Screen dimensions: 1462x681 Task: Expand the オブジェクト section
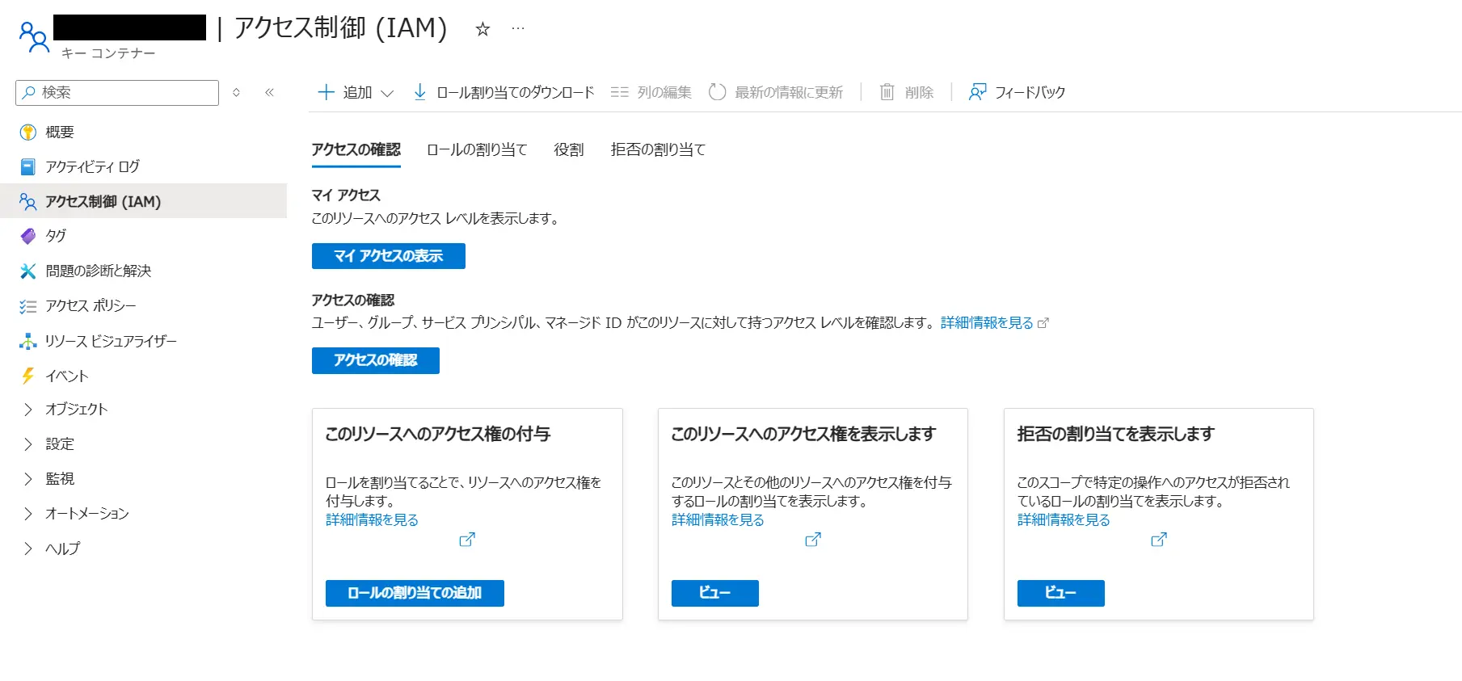[x=28, y=410]
